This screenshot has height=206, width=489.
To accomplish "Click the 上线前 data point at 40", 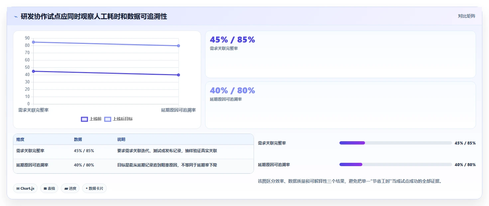I will pyautogui.click(x=179, y=75).
